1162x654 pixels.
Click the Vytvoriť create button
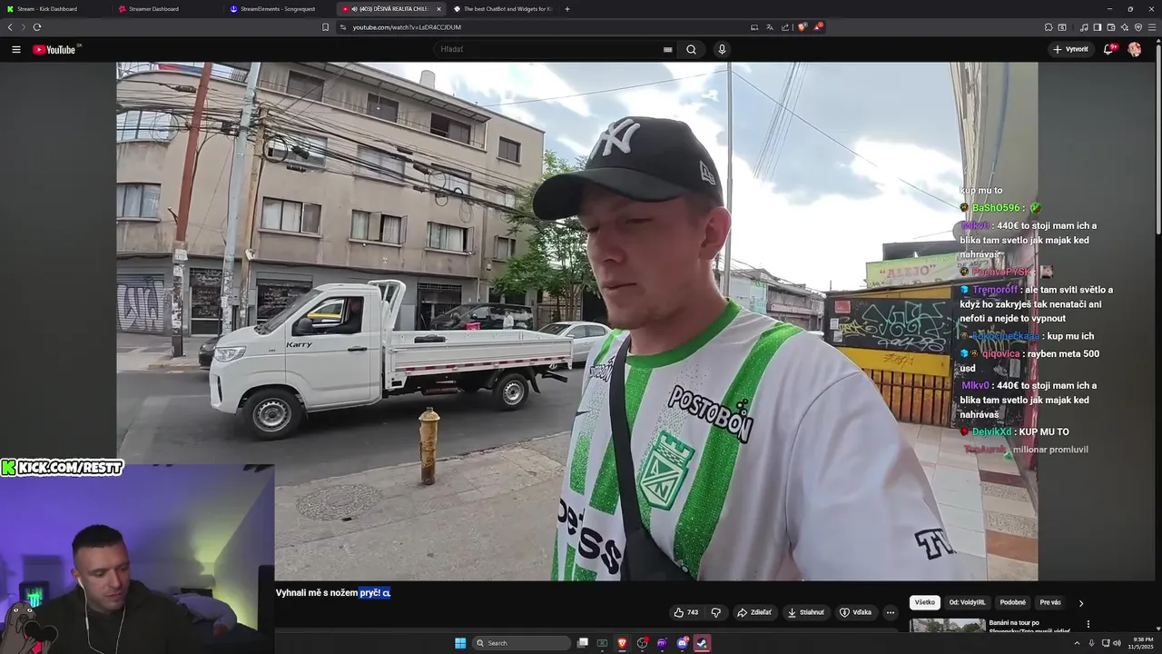(1071, 49)
